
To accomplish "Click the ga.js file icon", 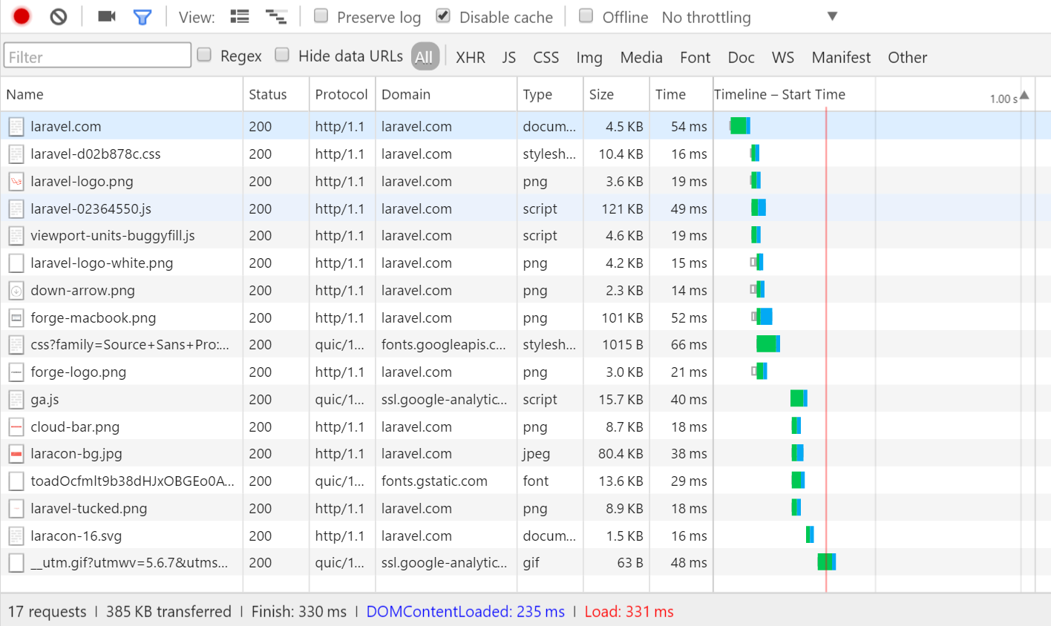I will coord(16,400).
